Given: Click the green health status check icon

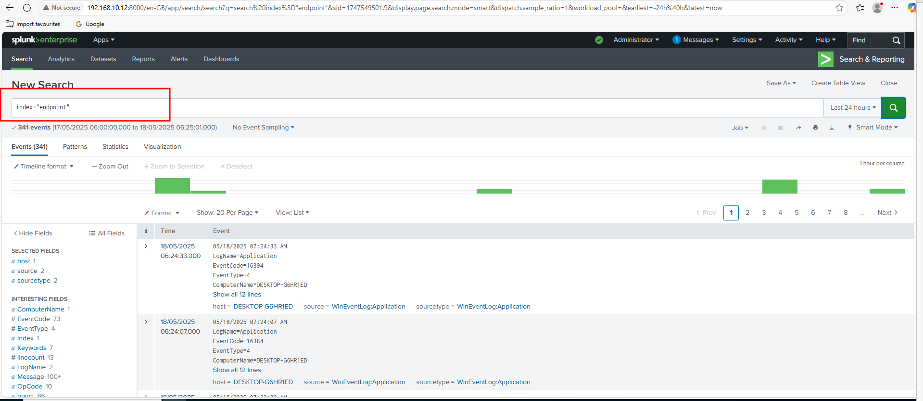Looking at the screenshot, I should 599,40.
